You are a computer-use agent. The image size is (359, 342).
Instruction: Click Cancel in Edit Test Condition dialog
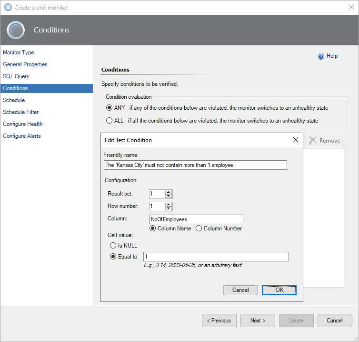point(240,290)
